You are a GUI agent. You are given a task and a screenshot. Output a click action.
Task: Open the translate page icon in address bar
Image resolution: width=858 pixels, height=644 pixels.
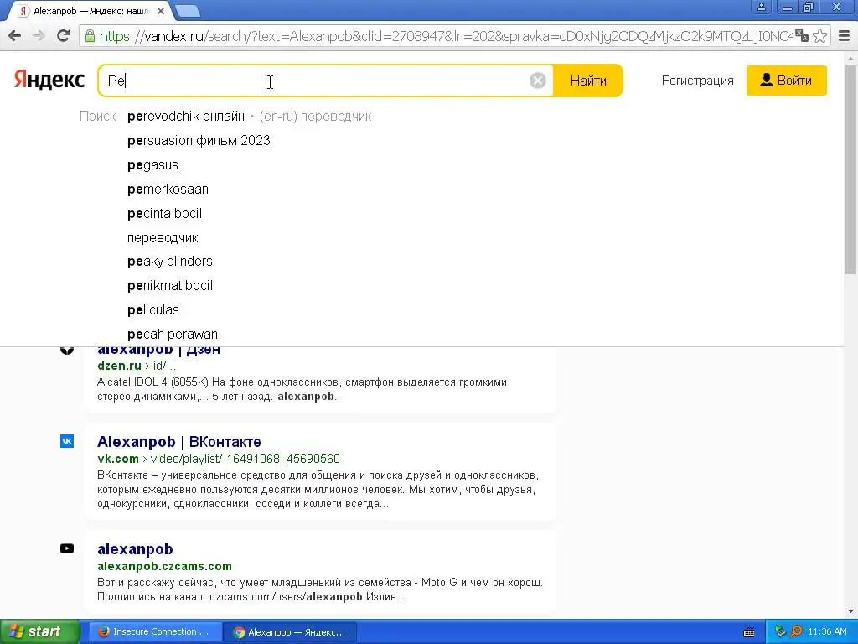coord(802,36)
